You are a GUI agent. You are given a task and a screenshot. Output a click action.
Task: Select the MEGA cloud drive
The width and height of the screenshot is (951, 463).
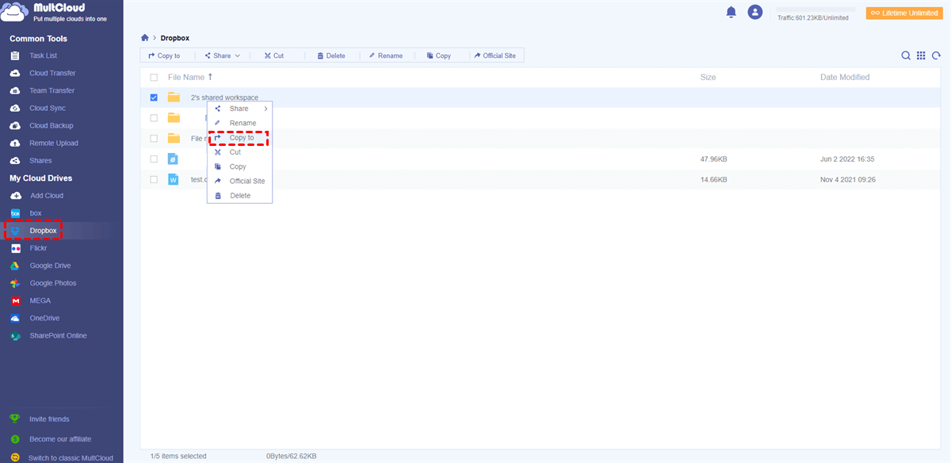tap(40, 300)
